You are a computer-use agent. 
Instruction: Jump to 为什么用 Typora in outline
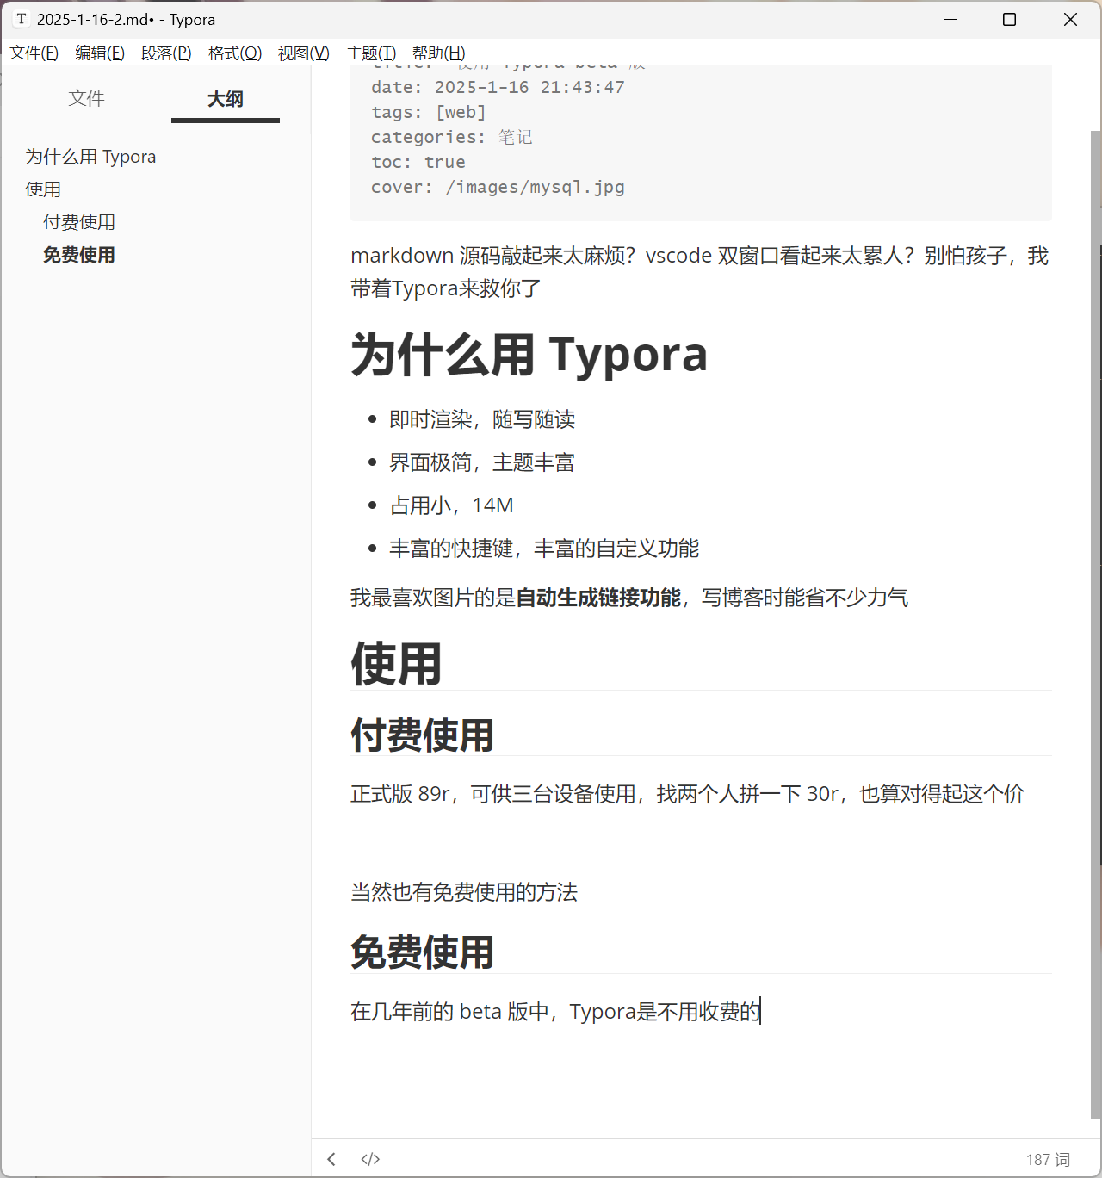point(90,157)
